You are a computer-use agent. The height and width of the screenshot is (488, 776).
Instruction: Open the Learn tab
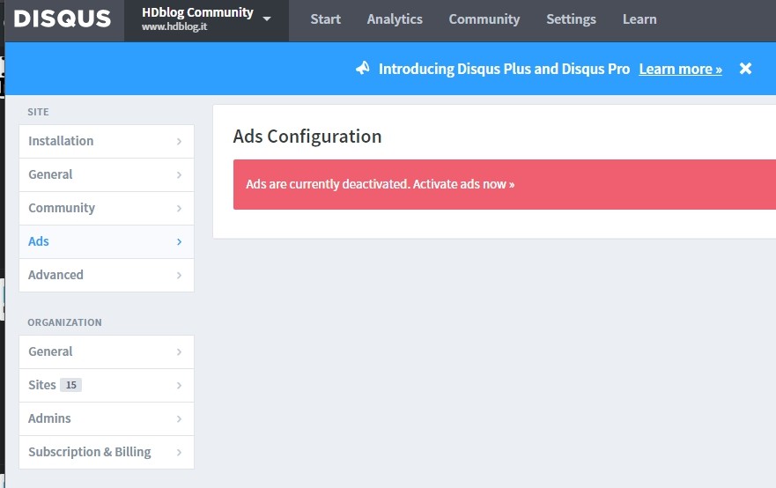pyautogui.click(x=639, y=19)
